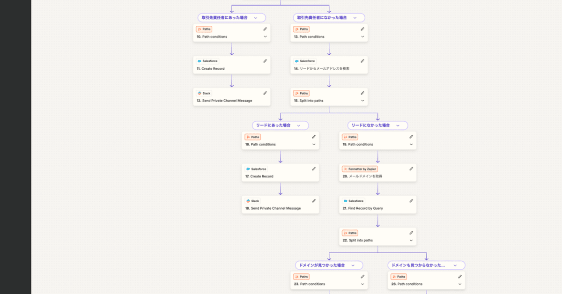This screenshot has height=294, width=562.
Task: Select step 15. Split into paths title
Action: pos(309,101)
